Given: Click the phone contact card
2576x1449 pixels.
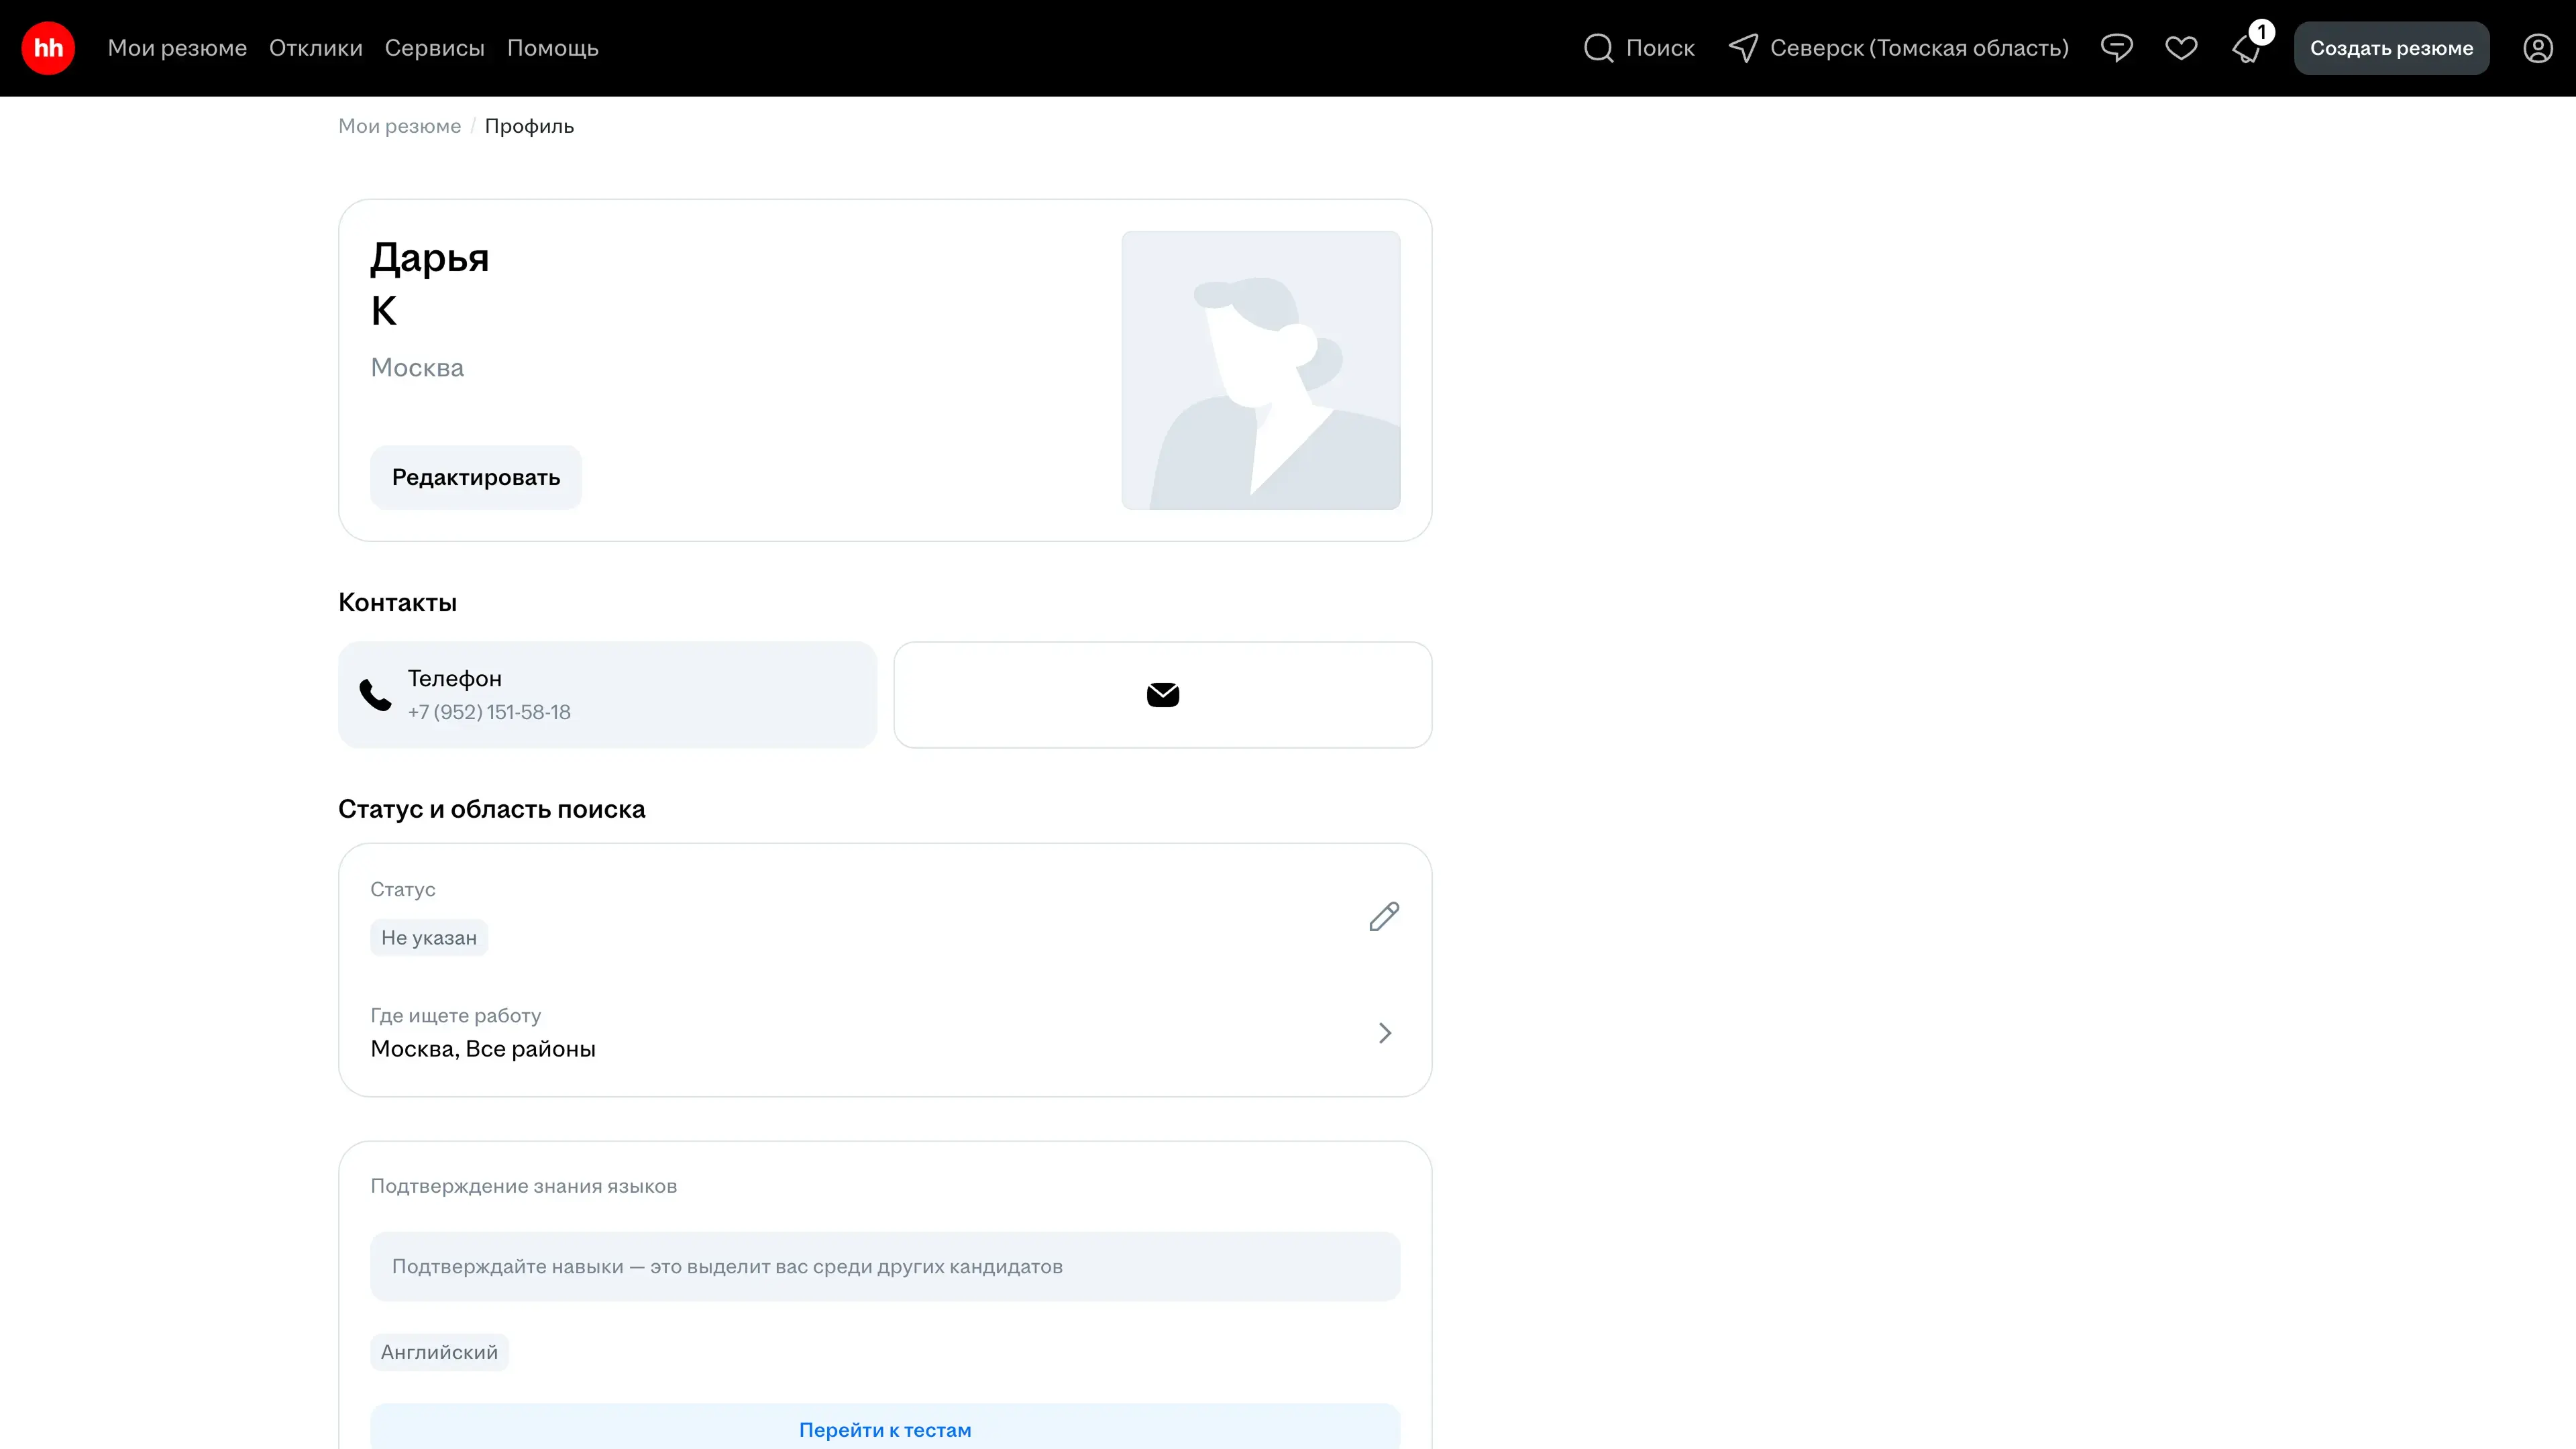Looking at the screenshot, I should point(607,694).
